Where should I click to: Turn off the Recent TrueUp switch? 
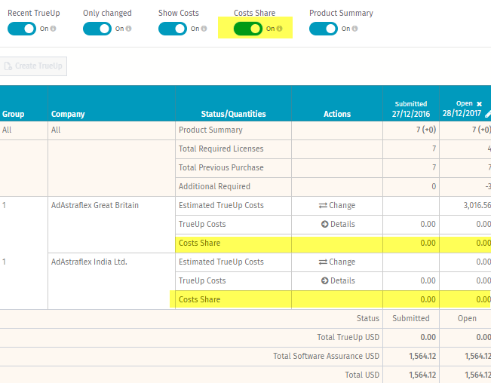pyautogui.click(x=21, y=29)
